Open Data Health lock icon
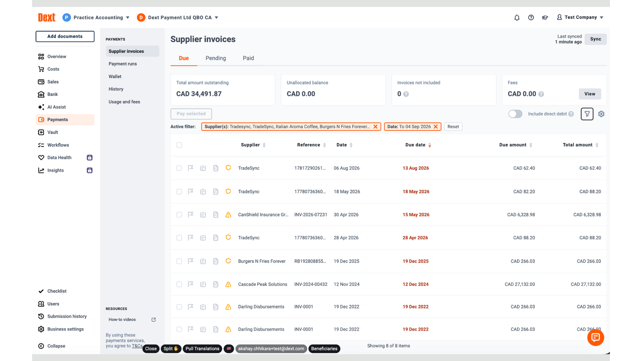Viewport: 642px width, 361px height. (89, 158)
